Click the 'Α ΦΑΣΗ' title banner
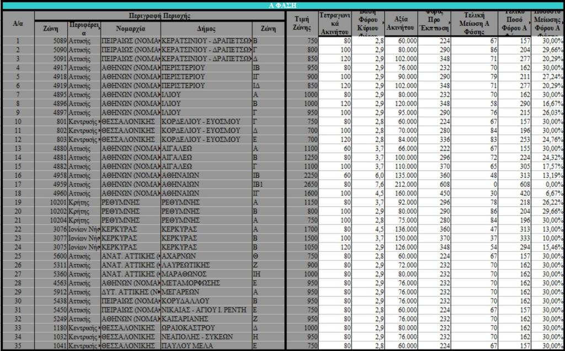Screen dimensions: 565x351 tap(282, 5)
